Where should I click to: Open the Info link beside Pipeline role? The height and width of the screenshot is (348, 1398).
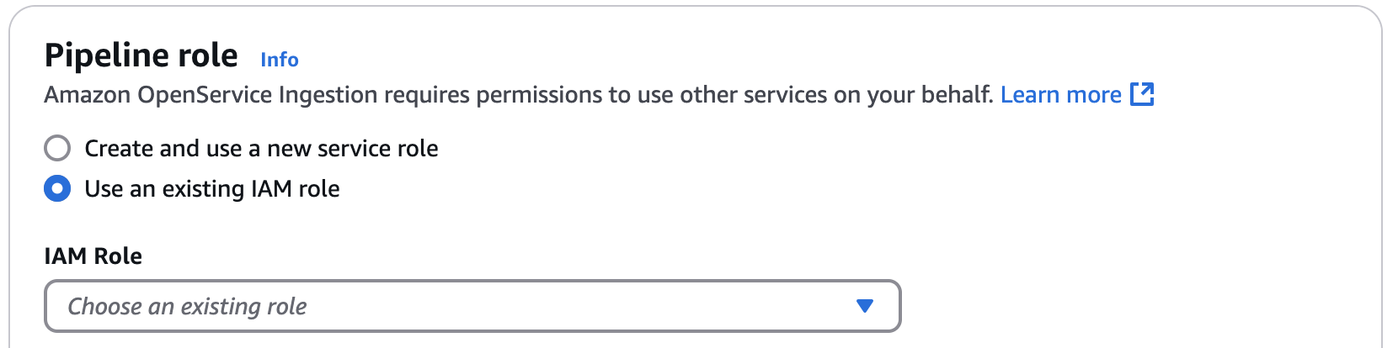point(280,60)
